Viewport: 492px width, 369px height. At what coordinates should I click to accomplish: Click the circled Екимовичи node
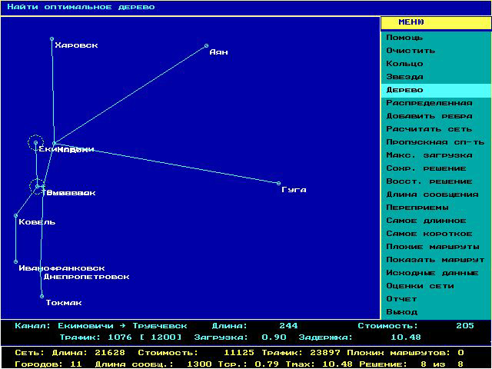(x=36, y=143)
